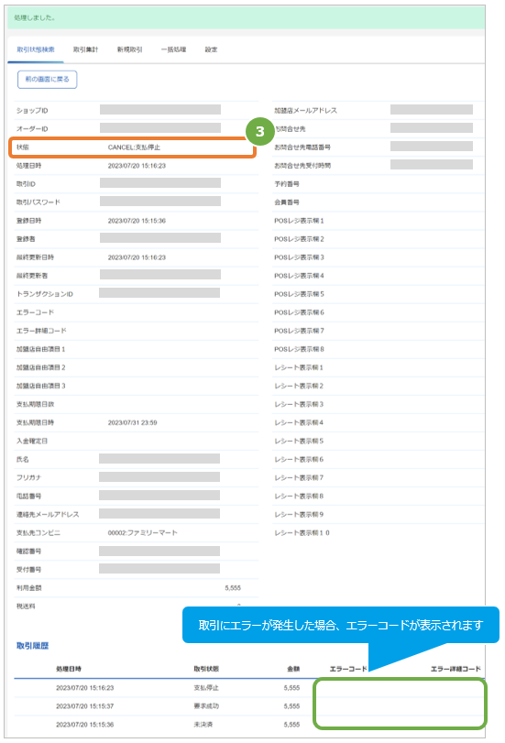
Task: Click the 加盟店メールアドレス value field
Action: tap(432, 110)
